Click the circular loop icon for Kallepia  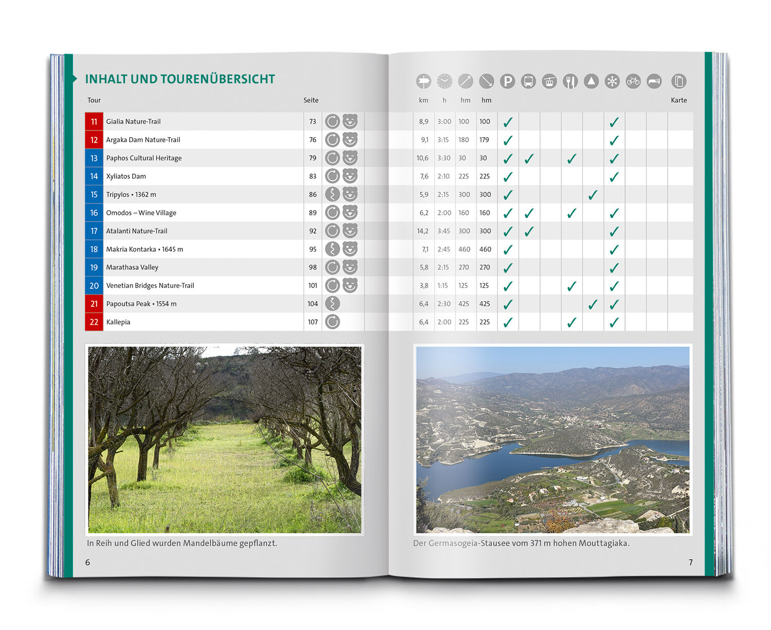pos(333,322)
